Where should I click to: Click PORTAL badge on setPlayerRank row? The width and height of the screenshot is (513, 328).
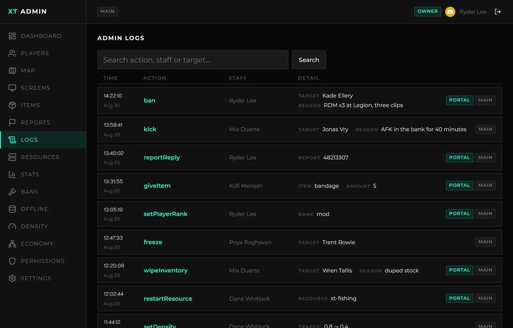(459, 214)
